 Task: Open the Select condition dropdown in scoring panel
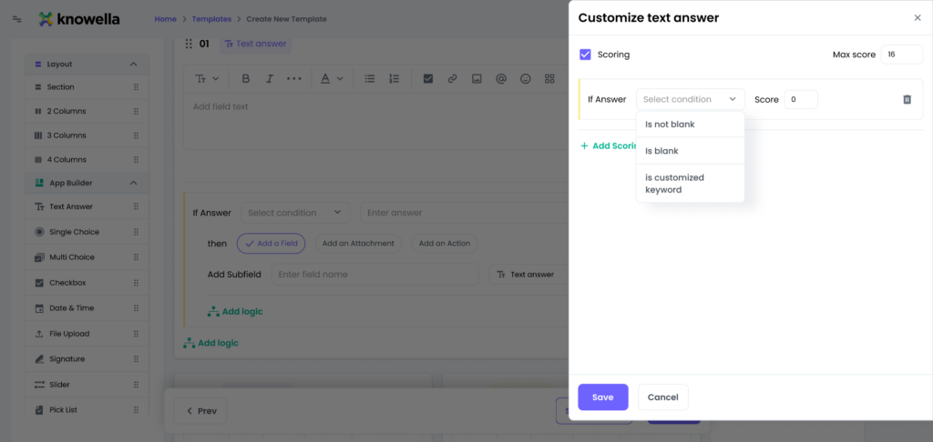point(690,99)
